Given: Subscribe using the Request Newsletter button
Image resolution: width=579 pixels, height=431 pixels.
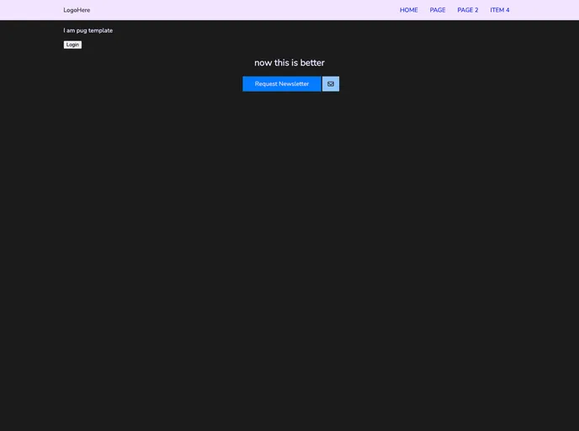Looking at the screenshot, I should click(x=281, y=84).
